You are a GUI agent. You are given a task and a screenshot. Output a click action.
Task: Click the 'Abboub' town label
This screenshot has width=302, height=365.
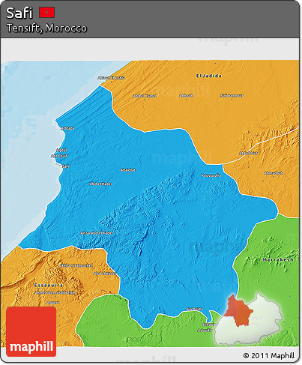[186, 95]
